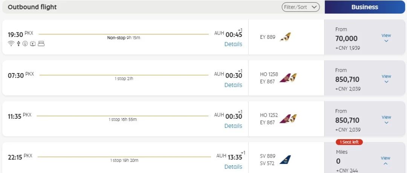The width and height of the screenshot is (407, 173).
Task: Click the airline logos beside HO 1258
Action: [x=288, y=78]
